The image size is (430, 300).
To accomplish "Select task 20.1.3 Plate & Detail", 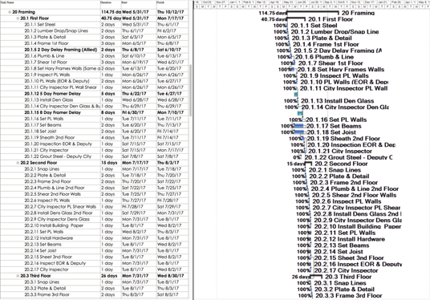I will click(x=45, y=37).
